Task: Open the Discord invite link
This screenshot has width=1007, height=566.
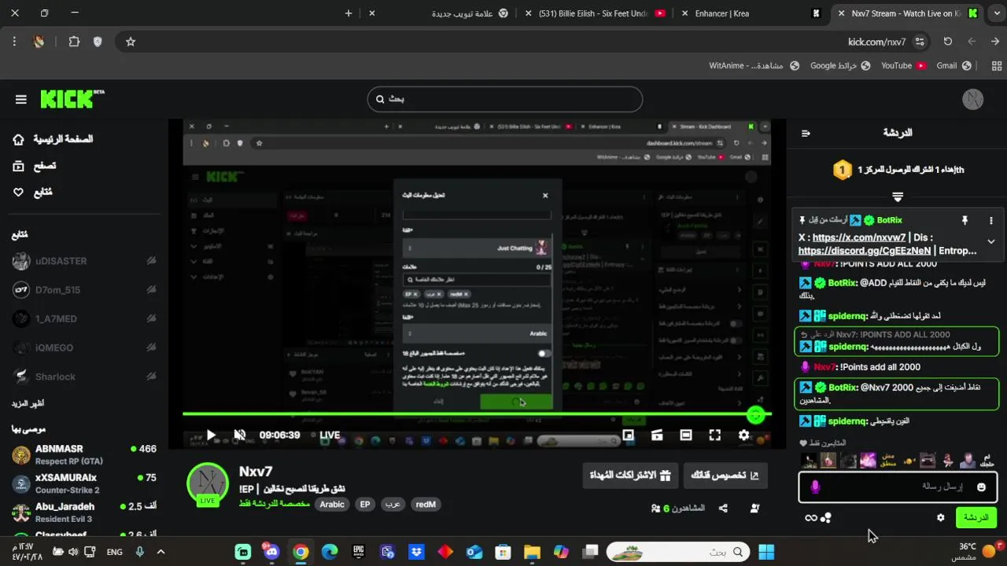Action: (x=865, y=251)
